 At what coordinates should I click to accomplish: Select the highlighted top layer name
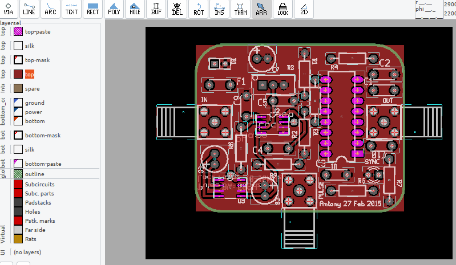(29, 74)
